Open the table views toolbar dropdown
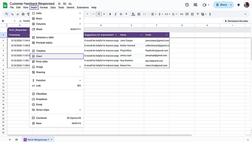The width and height of the screenshot is (252, 142). 204,14
